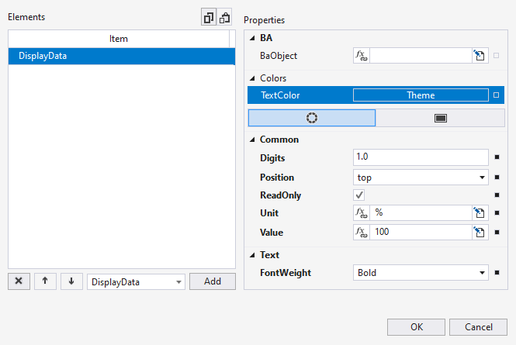Click the property marker square next to Digits

coord(497,157)
